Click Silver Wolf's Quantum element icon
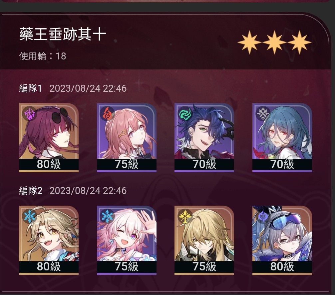 263,216
